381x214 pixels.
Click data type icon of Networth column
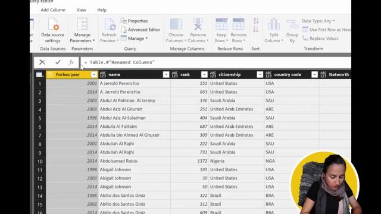point(323,74)
